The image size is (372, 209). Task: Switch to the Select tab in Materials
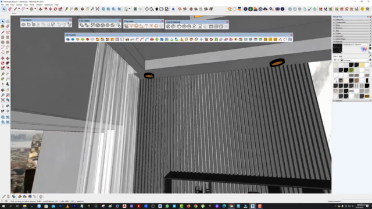335,56
